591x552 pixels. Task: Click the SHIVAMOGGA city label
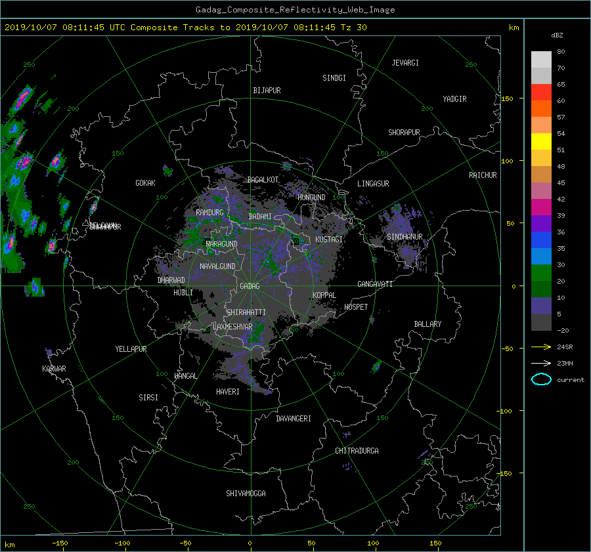246,493
